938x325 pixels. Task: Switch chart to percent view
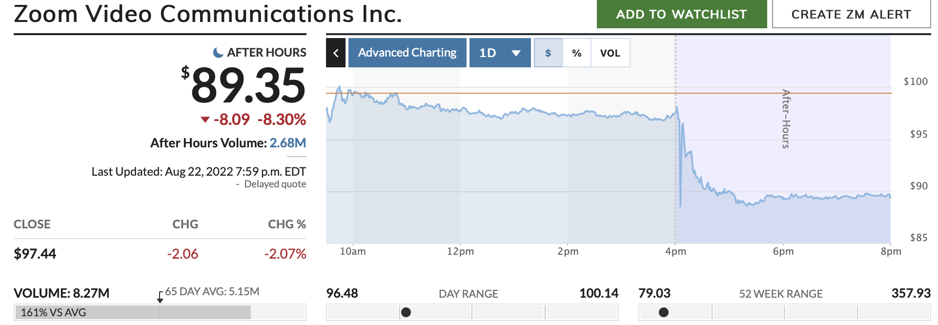(577, 53)
